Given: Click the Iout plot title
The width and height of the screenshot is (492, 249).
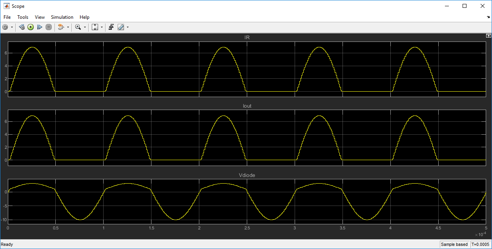Looking at the screenshot, I should [247, 106].
